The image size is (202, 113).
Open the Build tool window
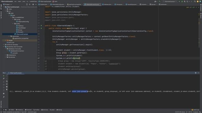[52, 110]
